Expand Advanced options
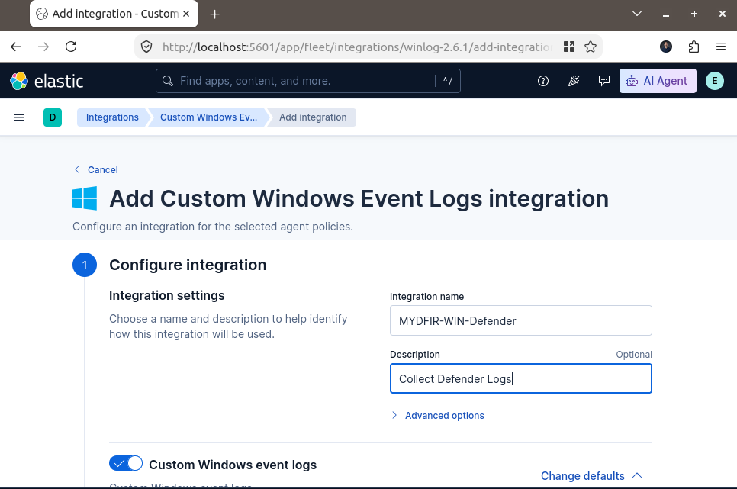Image resolution: width=737 pixels, height=489 pixels. tap(438, 415)
